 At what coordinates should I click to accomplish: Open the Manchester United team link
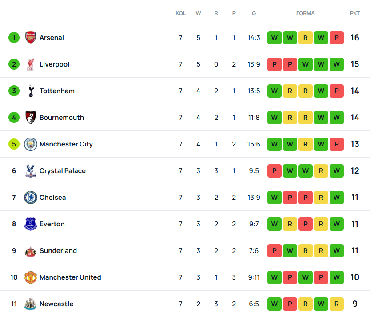tap(70, 277)
